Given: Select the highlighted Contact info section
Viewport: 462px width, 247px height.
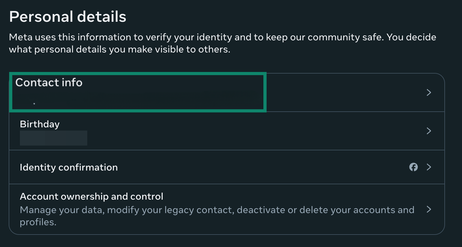Looking at the screenshot, I should click(x=138, y=92).
